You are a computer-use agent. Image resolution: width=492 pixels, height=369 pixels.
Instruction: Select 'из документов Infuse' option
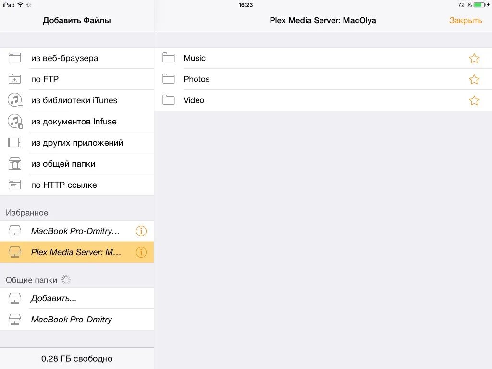coord(77,122)
